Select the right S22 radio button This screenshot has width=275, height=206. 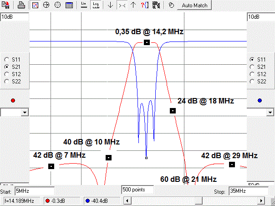coord(252,81)
